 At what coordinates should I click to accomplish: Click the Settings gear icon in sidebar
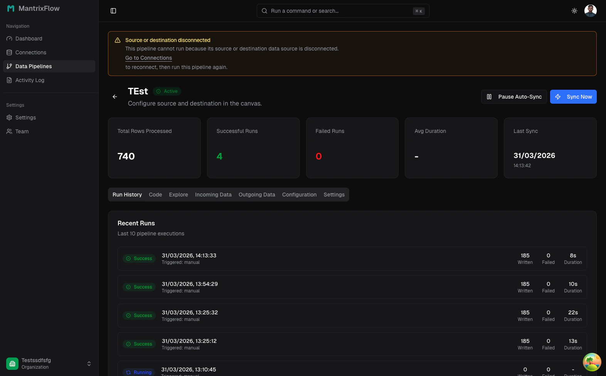click(x=9, y=117)
